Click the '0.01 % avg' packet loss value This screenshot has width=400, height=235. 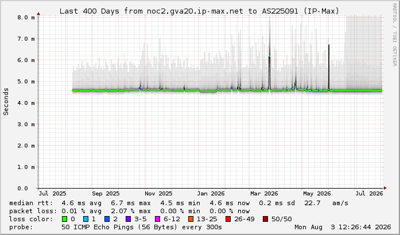coord(81,211)
